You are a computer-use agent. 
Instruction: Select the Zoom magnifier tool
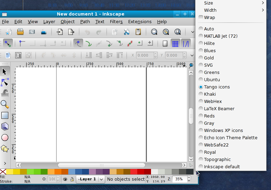[5, 104]
